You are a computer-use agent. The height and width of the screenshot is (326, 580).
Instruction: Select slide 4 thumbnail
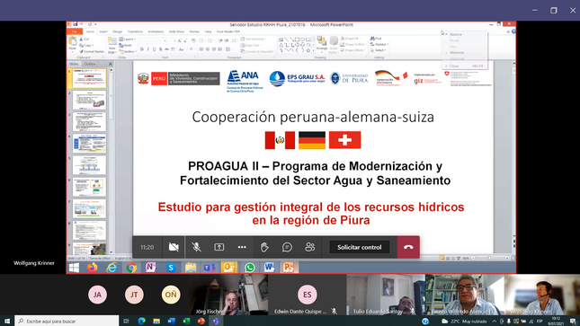[x=89, y=144]
